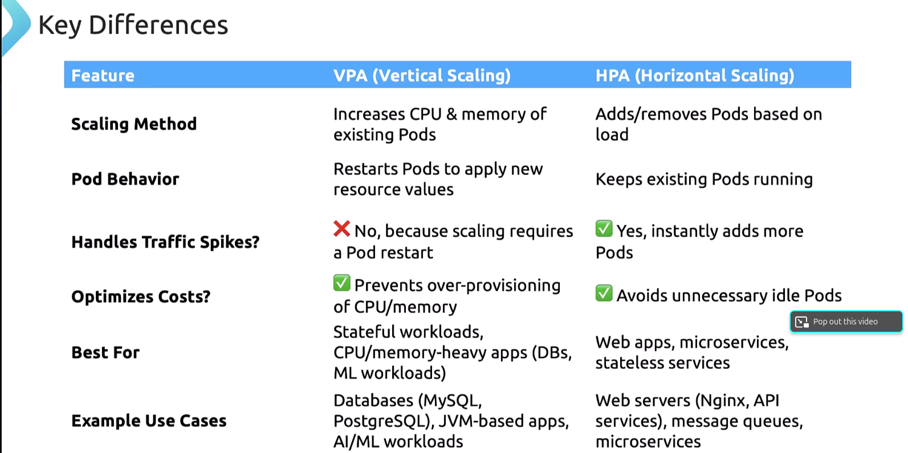This screenshot has height=453, width=908.
Task: Select the "HPA (Horizontal Scaling)" column header
Action: (694, 76)
